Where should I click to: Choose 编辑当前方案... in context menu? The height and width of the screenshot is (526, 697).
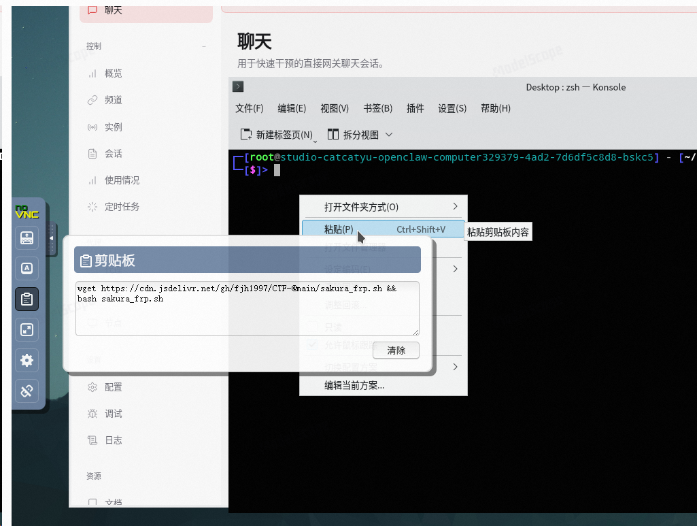coord(383,386)
